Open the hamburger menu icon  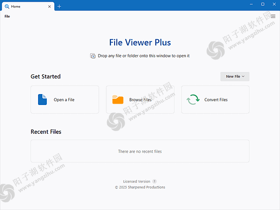[273, 16]
